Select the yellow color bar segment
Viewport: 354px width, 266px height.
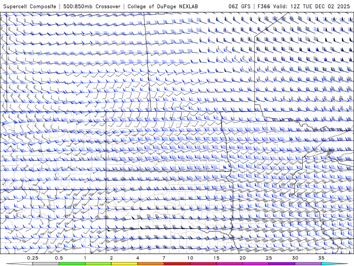[124, 264]
